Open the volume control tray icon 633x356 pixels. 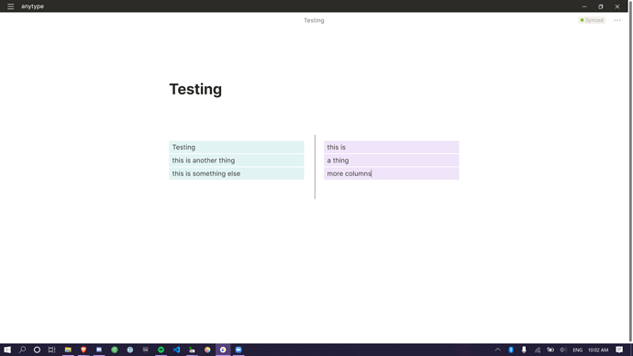click(x=563, y=350)
